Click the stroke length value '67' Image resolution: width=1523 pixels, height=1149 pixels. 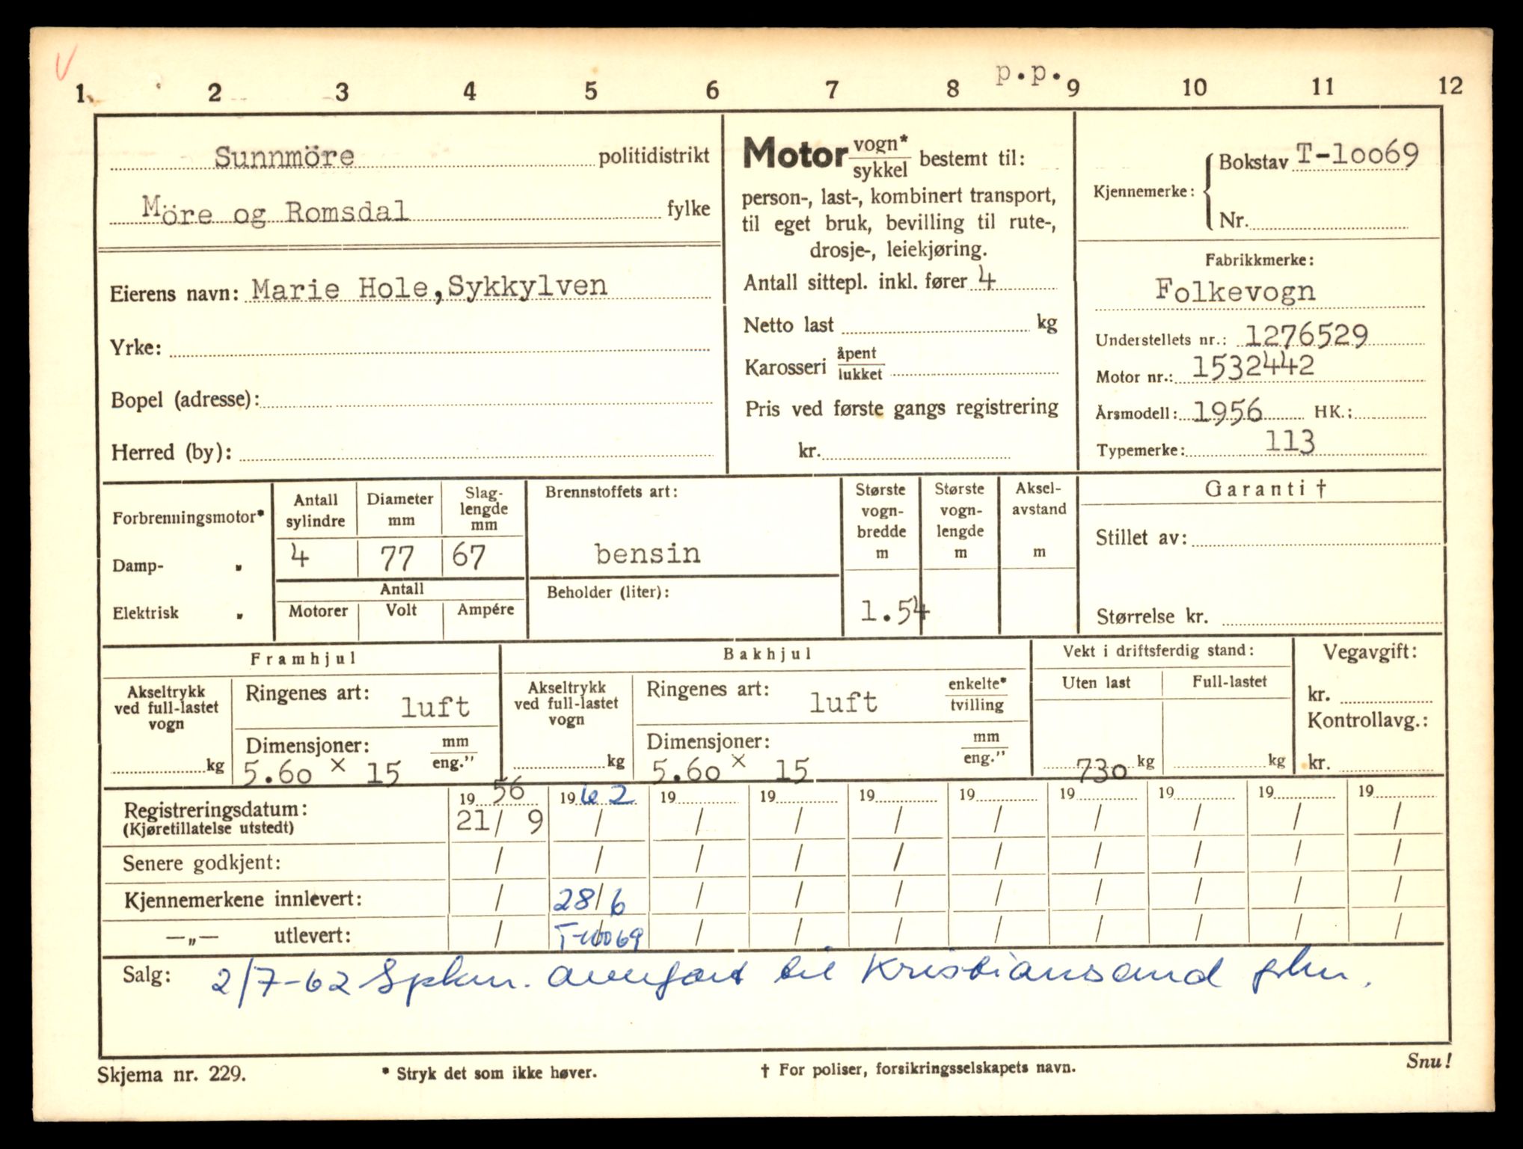[468, 557]
